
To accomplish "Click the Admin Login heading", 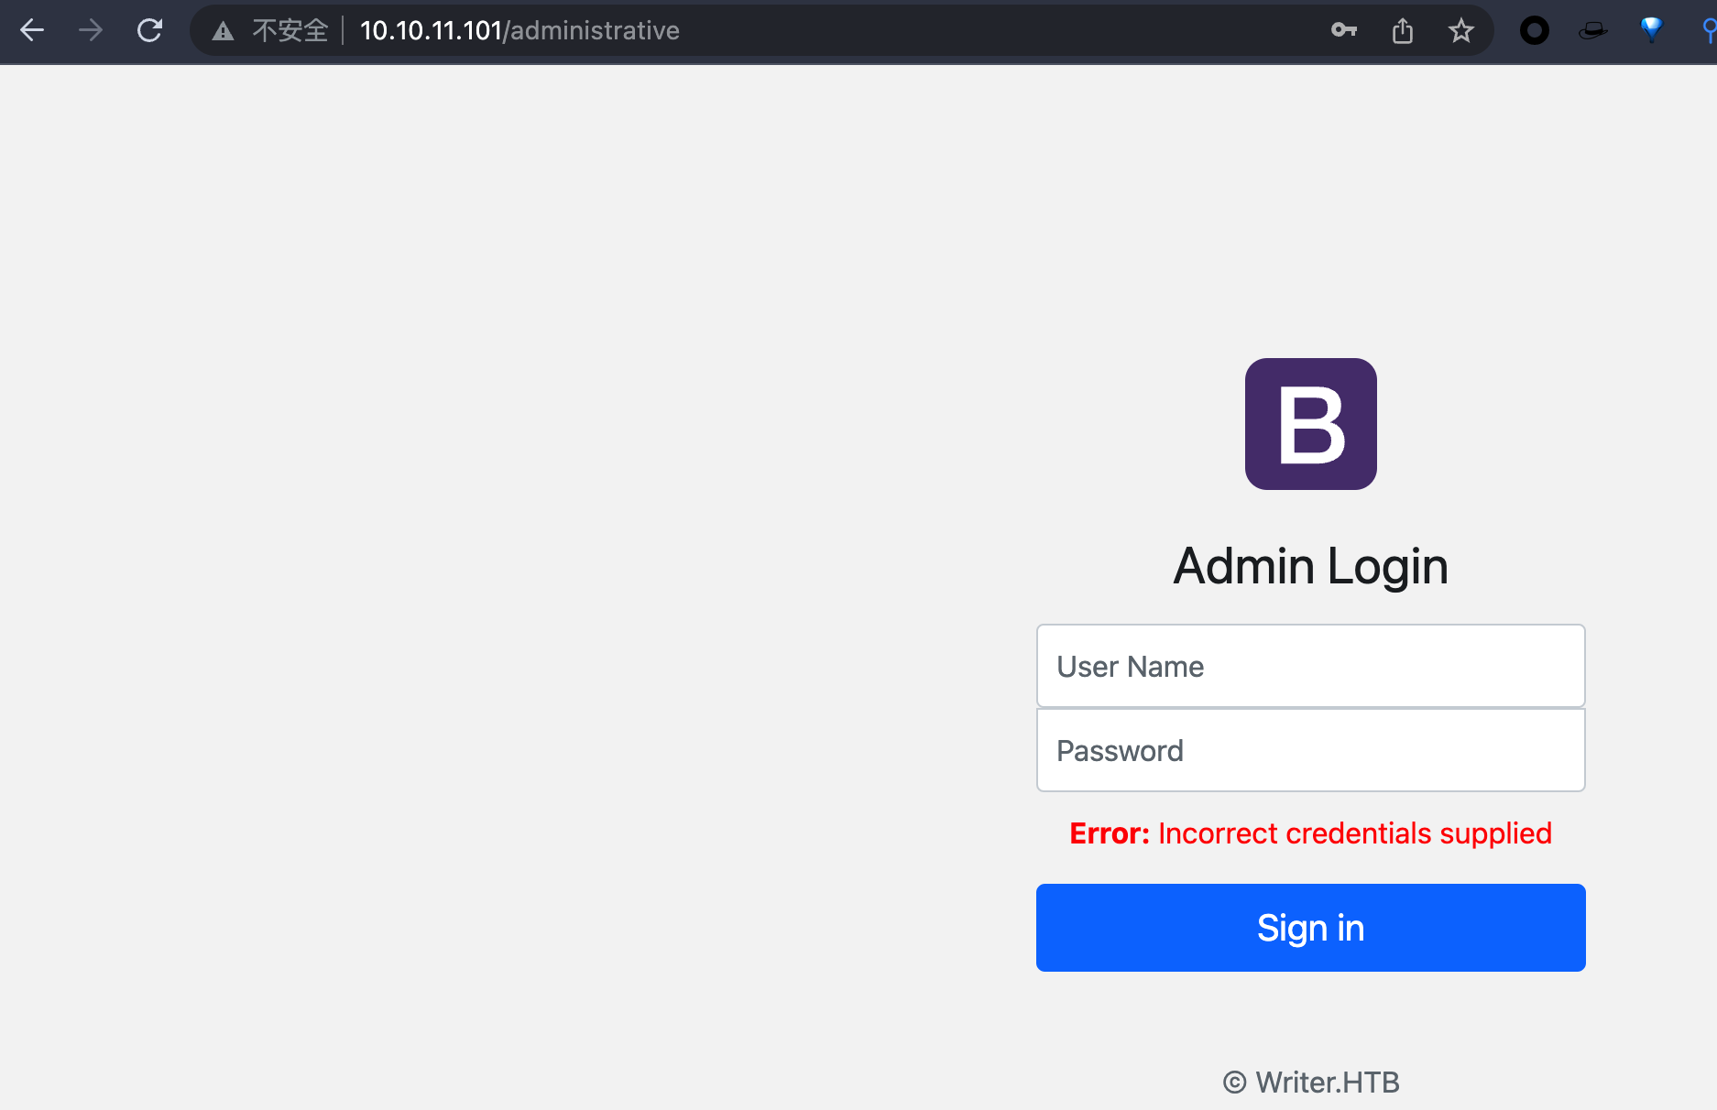I will [x=1311, y=566].
